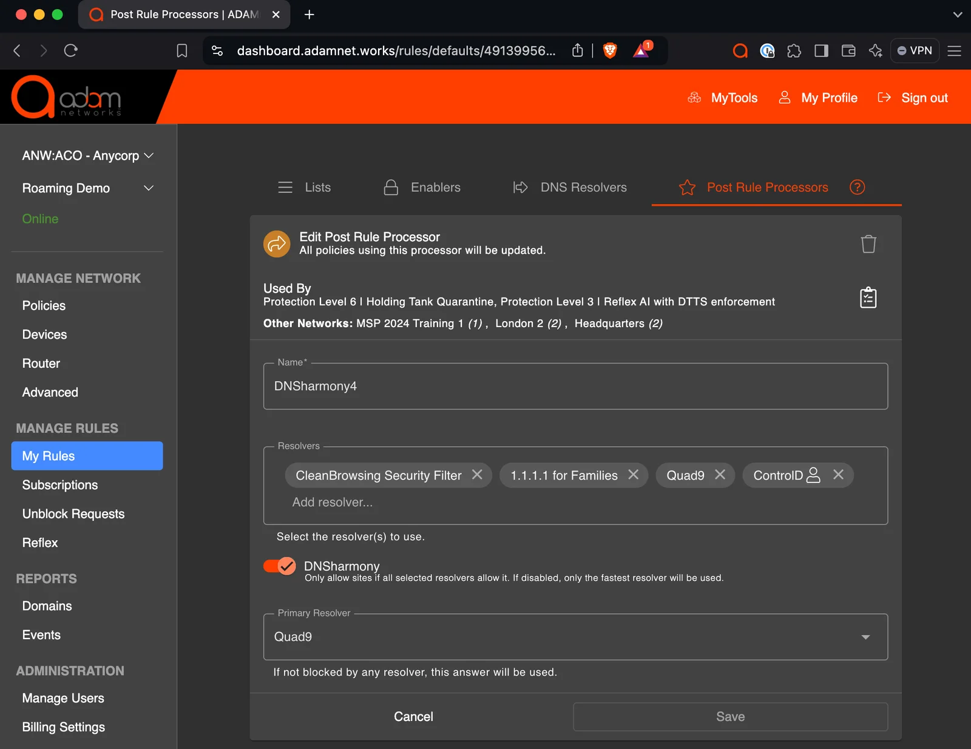The image size is (971, 749).
Task: Open the Primary Resolver dropdown
Action: (575, 637)
